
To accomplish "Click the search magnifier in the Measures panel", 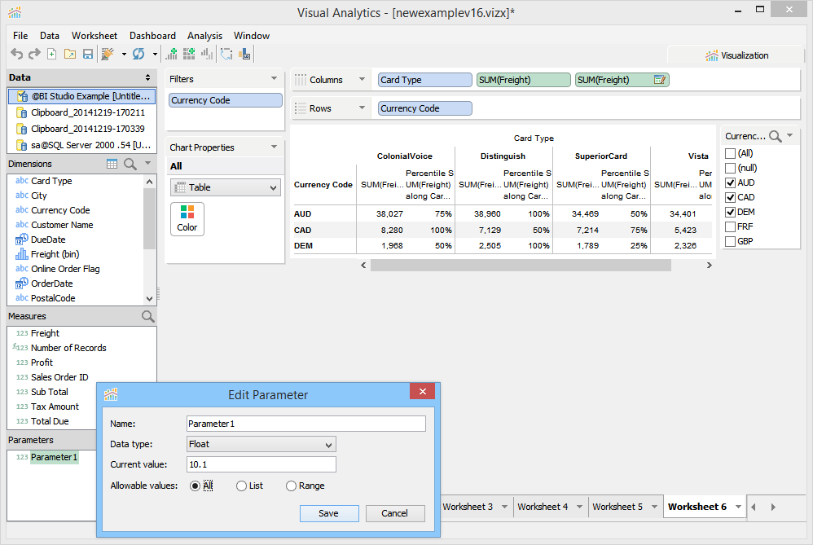I will click(x=147, y=316).
